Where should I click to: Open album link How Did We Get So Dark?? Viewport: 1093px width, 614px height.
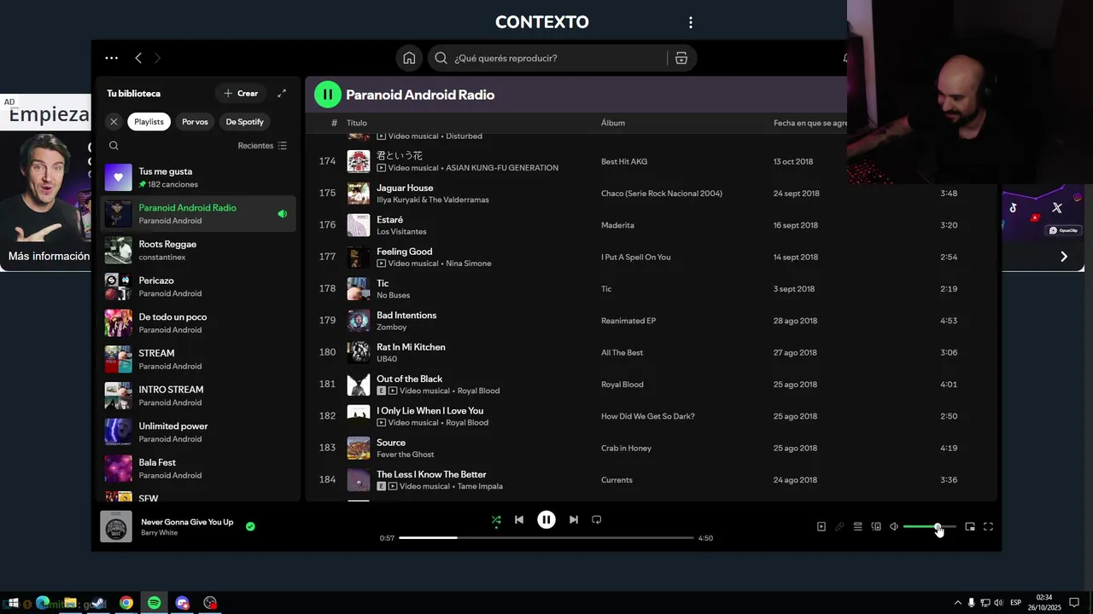point(647,416)
